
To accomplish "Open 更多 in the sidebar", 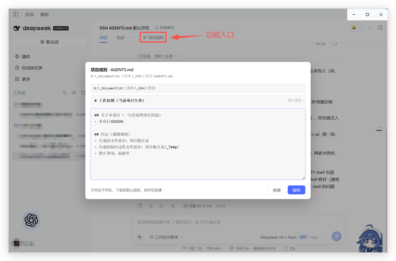I will pos(23,79).
